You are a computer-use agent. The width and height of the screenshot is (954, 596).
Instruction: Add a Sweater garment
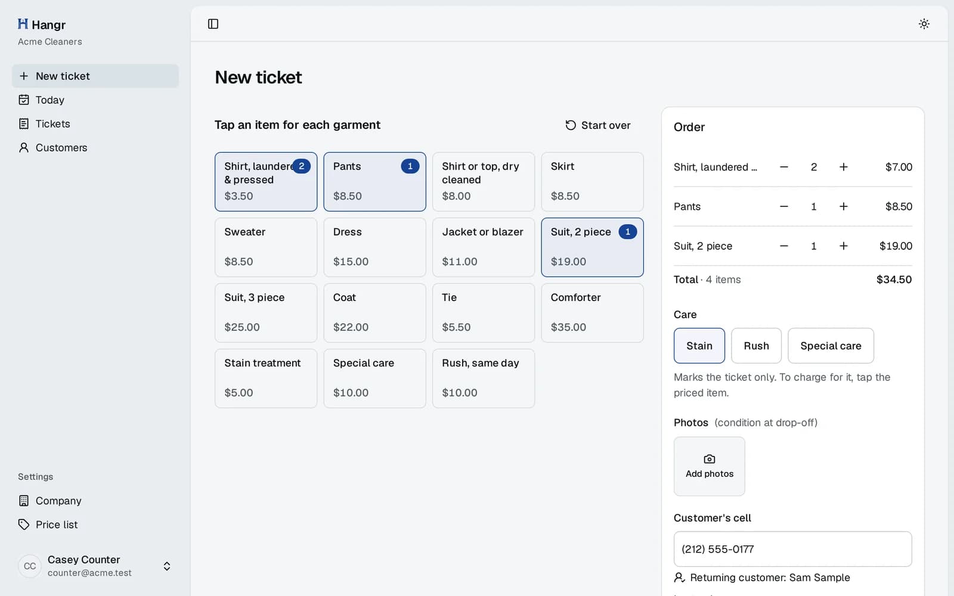point(266,247)
